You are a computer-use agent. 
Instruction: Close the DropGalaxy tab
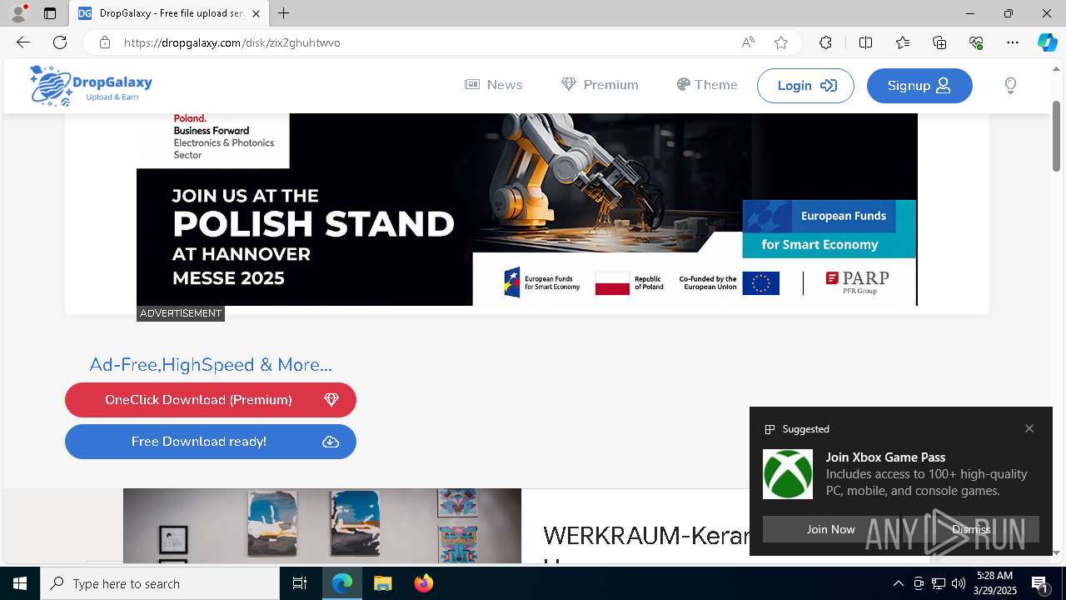[x=256, y=13]
